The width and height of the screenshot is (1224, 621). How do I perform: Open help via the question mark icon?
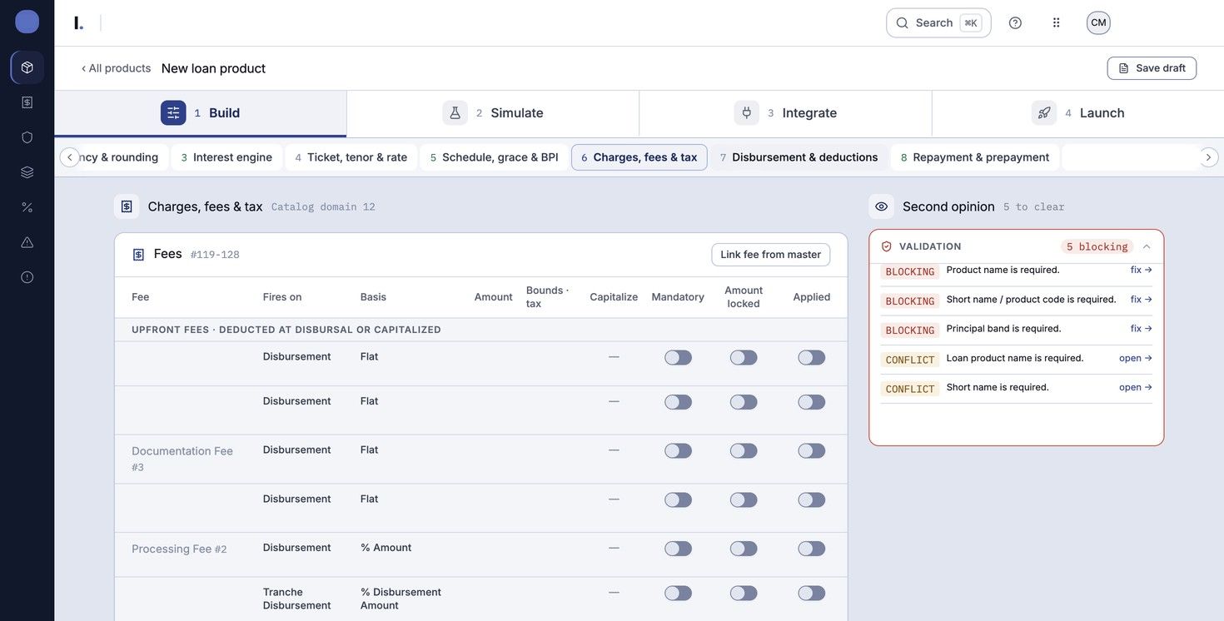[x=1015, y=22]
